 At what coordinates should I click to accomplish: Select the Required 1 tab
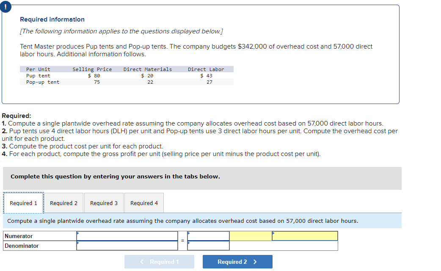coord(23,203)
